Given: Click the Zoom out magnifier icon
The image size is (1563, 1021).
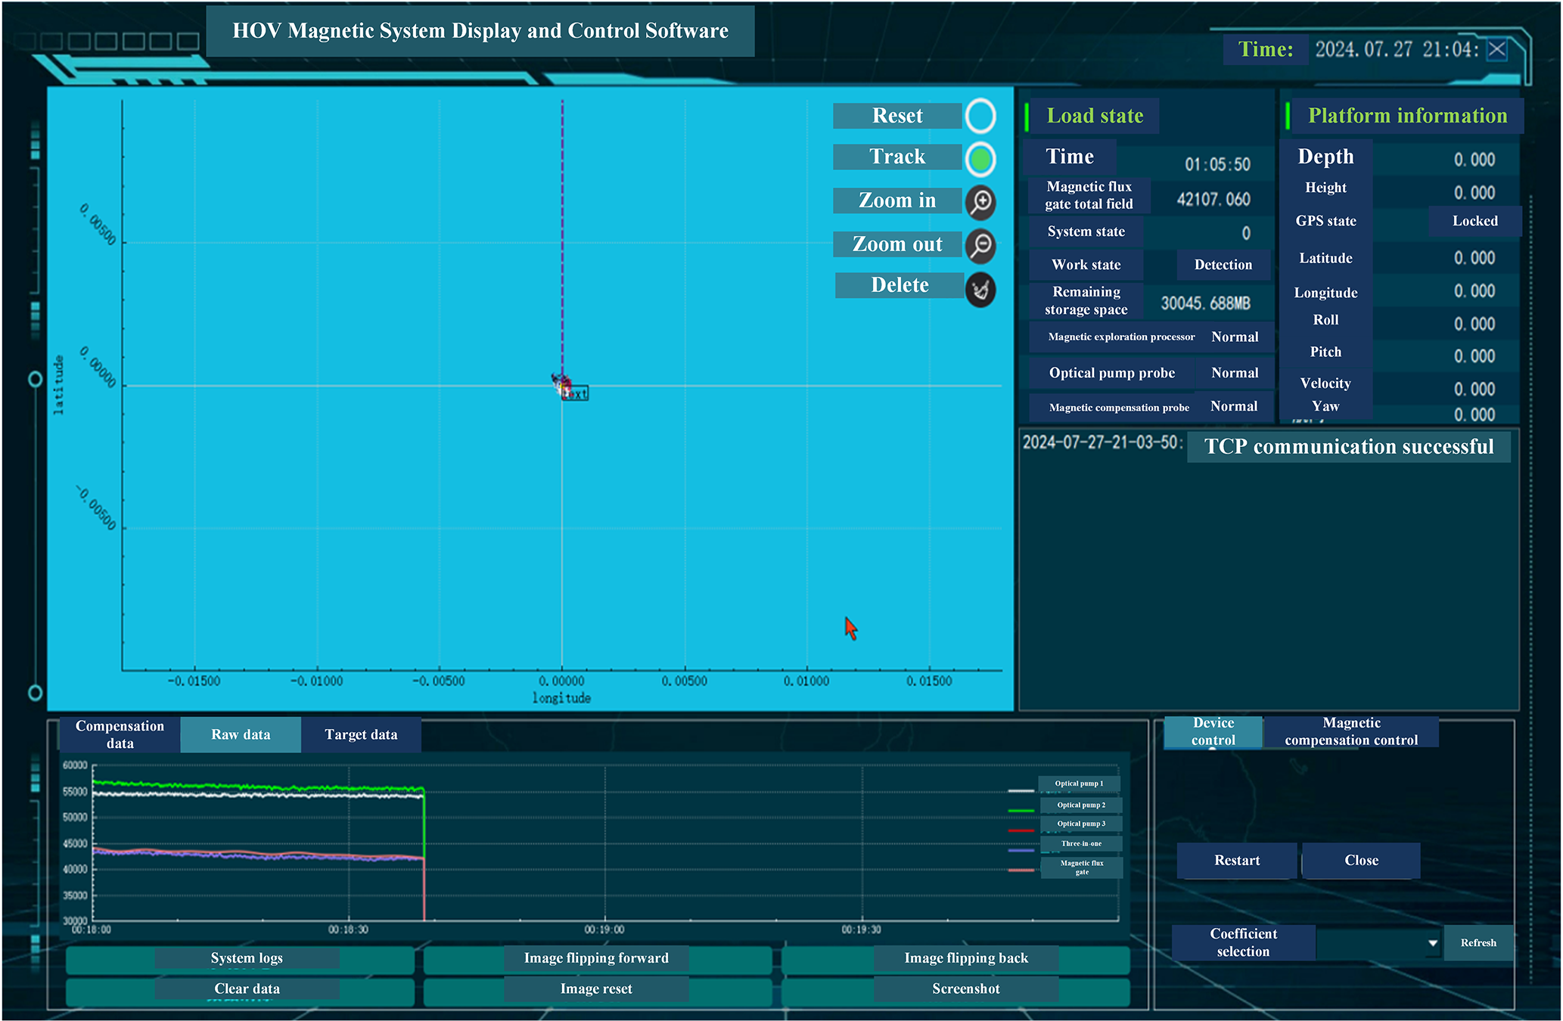Looking at the screenshot, I should 980,245.
